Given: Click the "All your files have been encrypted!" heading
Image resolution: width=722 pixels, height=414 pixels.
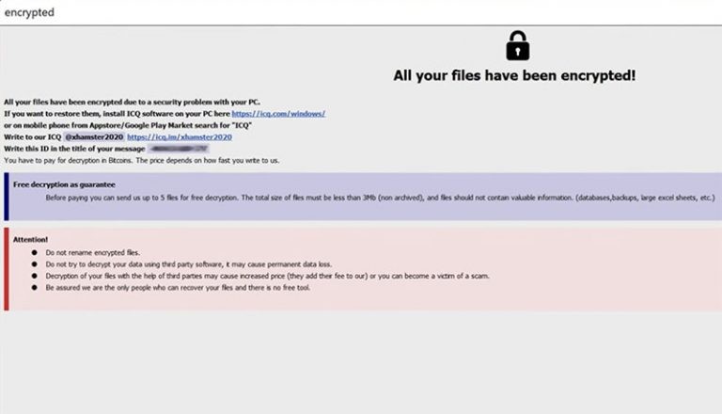Looking at the screenshot, I should click(x=514, y=75).
